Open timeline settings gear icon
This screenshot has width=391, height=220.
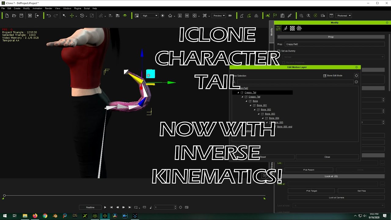pos(181,207)
